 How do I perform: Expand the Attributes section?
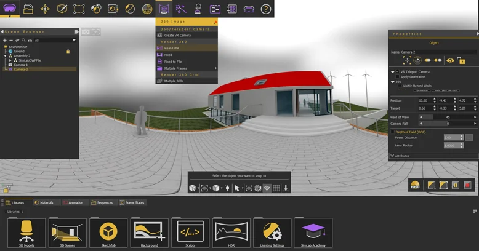(433, 156)
